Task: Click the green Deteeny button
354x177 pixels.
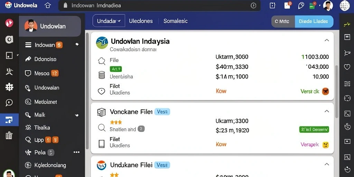Action: [314, 129]
